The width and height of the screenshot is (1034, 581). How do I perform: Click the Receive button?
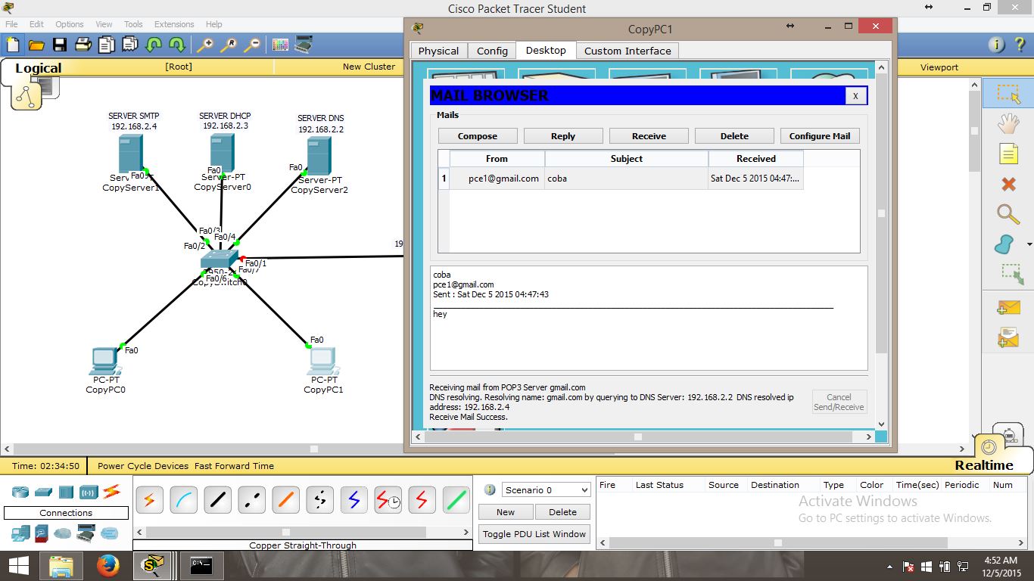[x=649, y=136]
